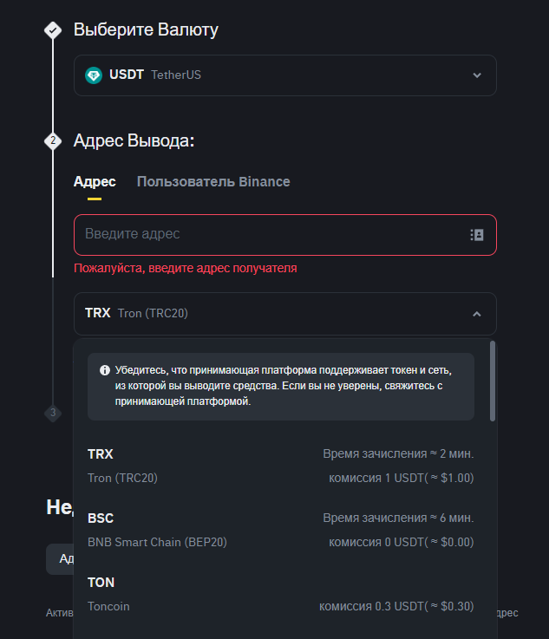Image resolution: width=549 pixels, height=639 pixels.
Task: Click the info icon in network notice
Action: (105, 369)
